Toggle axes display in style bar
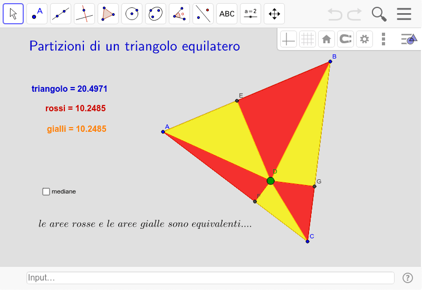This screenshot has height=290, width=422. click(x=288, y=39)
